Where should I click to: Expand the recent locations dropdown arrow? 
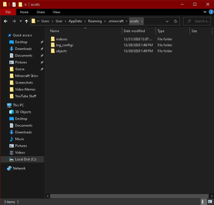(x=21, y=21)
